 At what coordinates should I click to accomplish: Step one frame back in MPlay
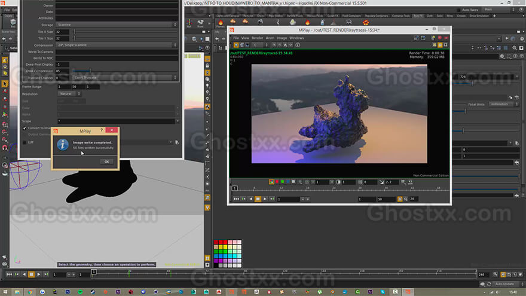tap(243, 199)
